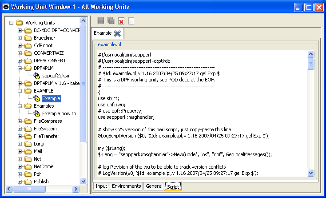Expand the CONVERTWIZ tree node
This screenshot has height=198, width=326.
click(x=20, y=53)
